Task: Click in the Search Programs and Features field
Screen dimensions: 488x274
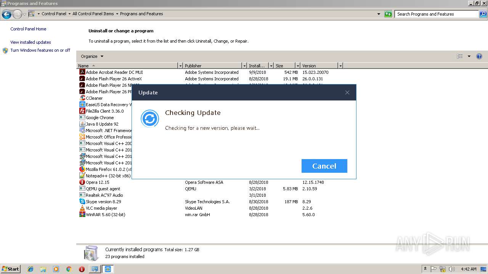Action: [437, 14]
